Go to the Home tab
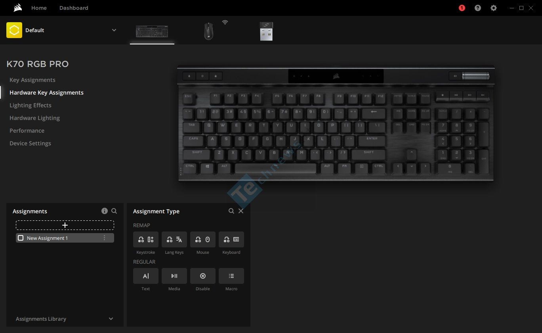 click(39, 8)
